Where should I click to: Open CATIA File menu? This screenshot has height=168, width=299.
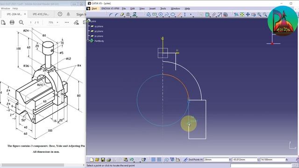click(x=124, y=8)
